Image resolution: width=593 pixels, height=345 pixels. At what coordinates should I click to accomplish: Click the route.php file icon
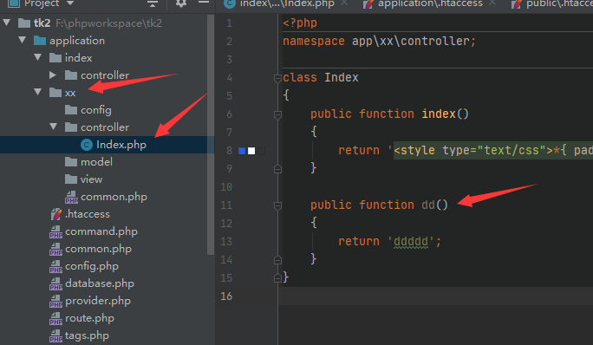tap(55, 318)
